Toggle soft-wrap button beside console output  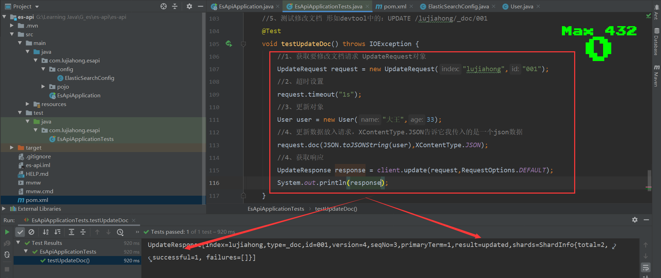point(646,268)
